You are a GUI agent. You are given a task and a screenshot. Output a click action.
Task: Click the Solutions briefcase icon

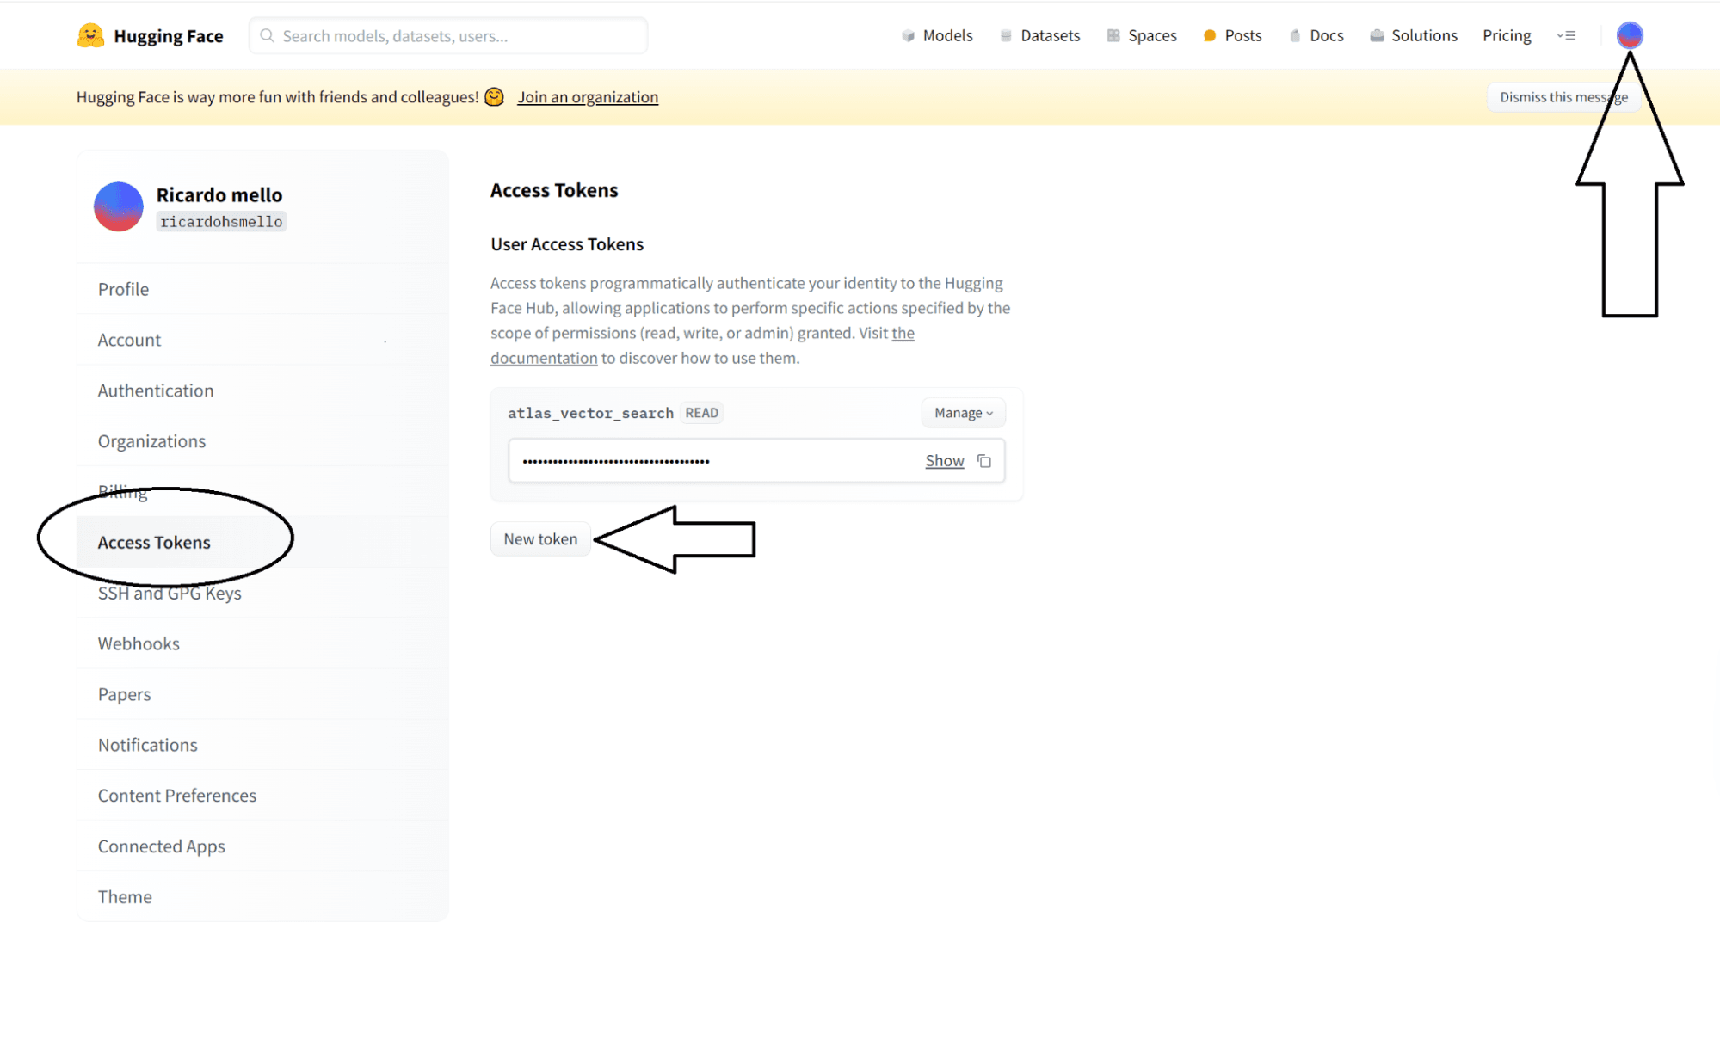(x=1377, y=35)
